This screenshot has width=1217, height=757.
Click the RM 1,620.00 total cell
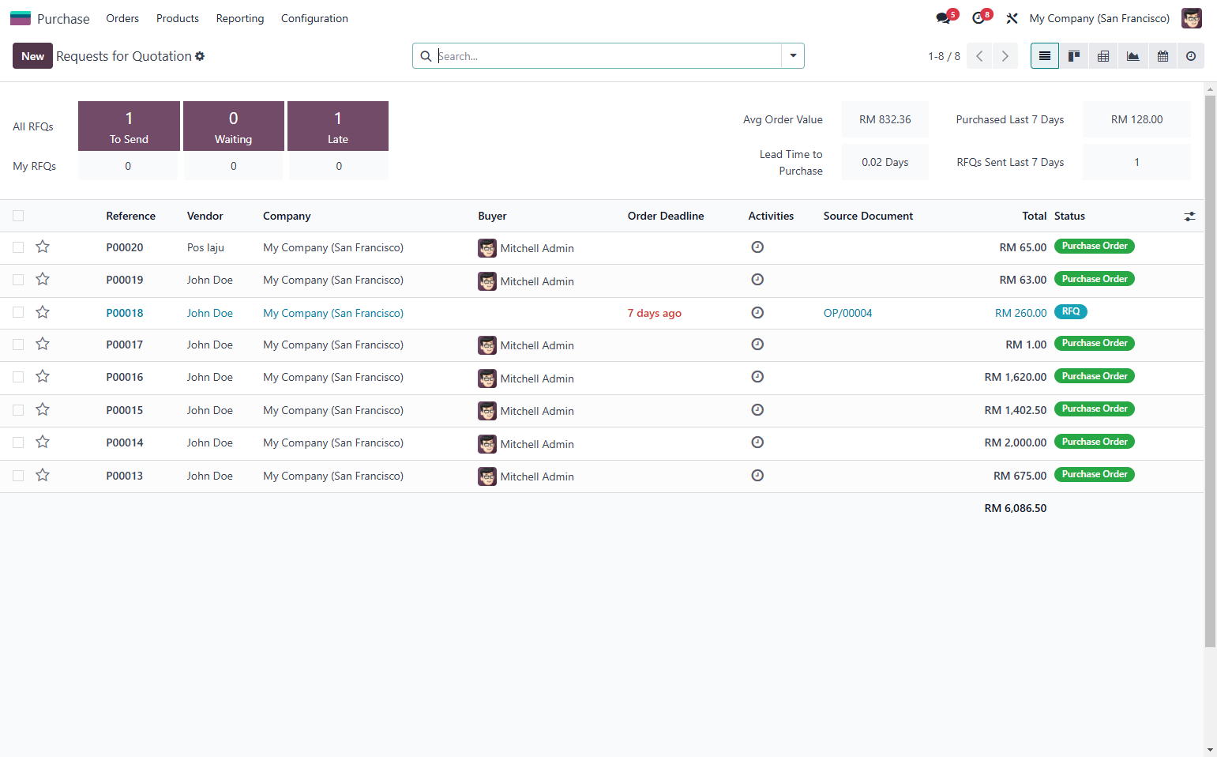pyautogui.click(x=1015, y=377)
